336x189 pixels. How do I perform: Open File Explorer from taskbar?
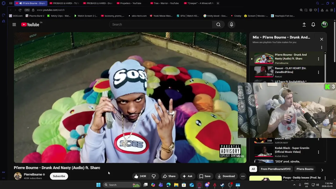pos(176,185)
